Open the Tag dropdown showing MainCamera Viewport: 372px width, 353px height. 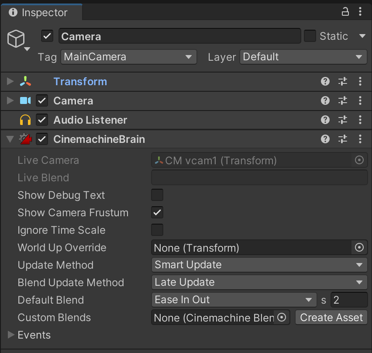click(129, 57)
